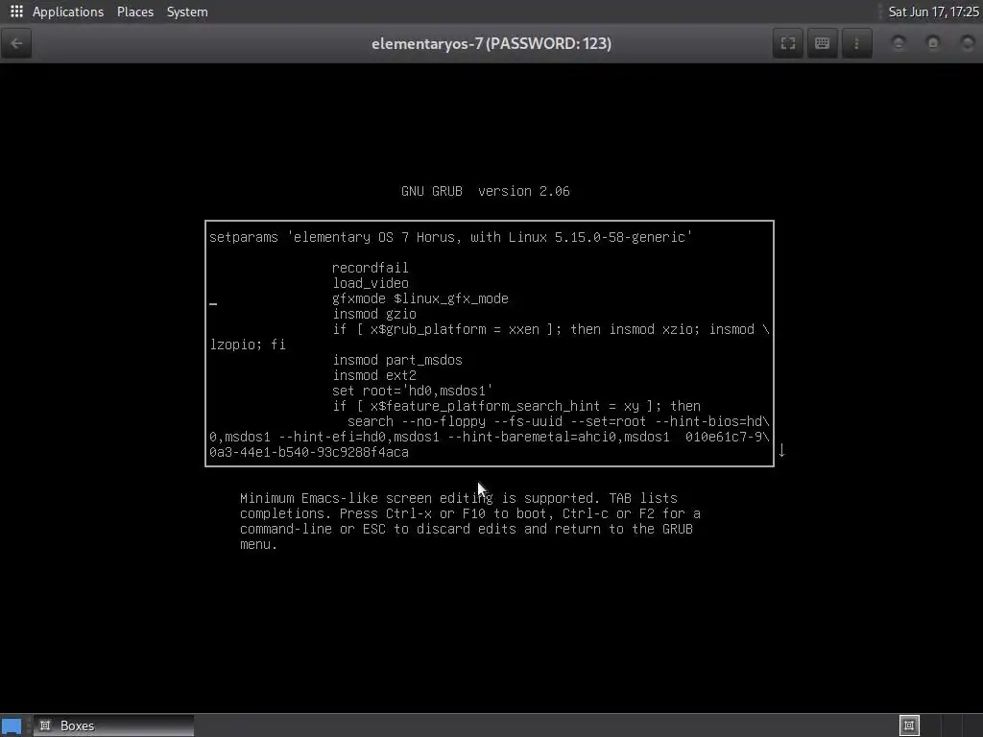Click the elementaryos-7 window title

point(491,43)
